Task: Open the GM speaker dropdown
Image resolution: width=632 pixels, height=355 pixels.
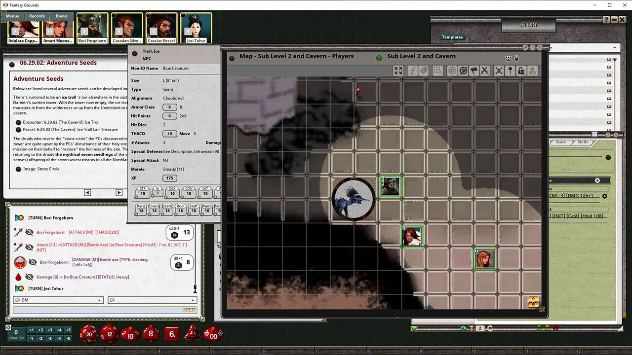Action: click(x=58, y=300)
